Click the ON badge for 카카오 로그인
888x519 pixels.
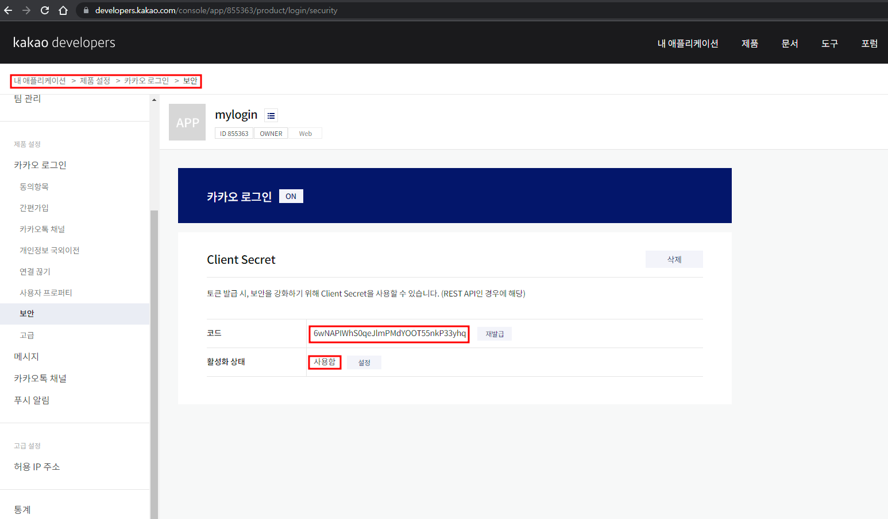(291, 196)
